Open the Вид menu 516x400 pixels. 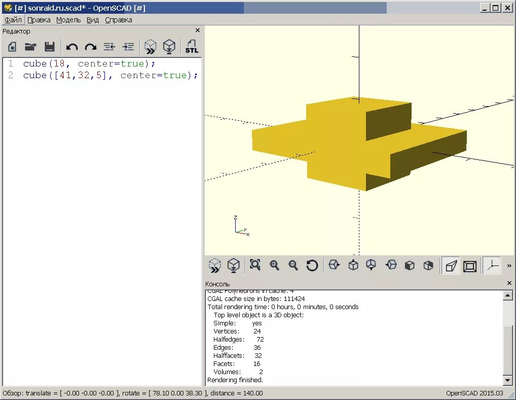93,20
